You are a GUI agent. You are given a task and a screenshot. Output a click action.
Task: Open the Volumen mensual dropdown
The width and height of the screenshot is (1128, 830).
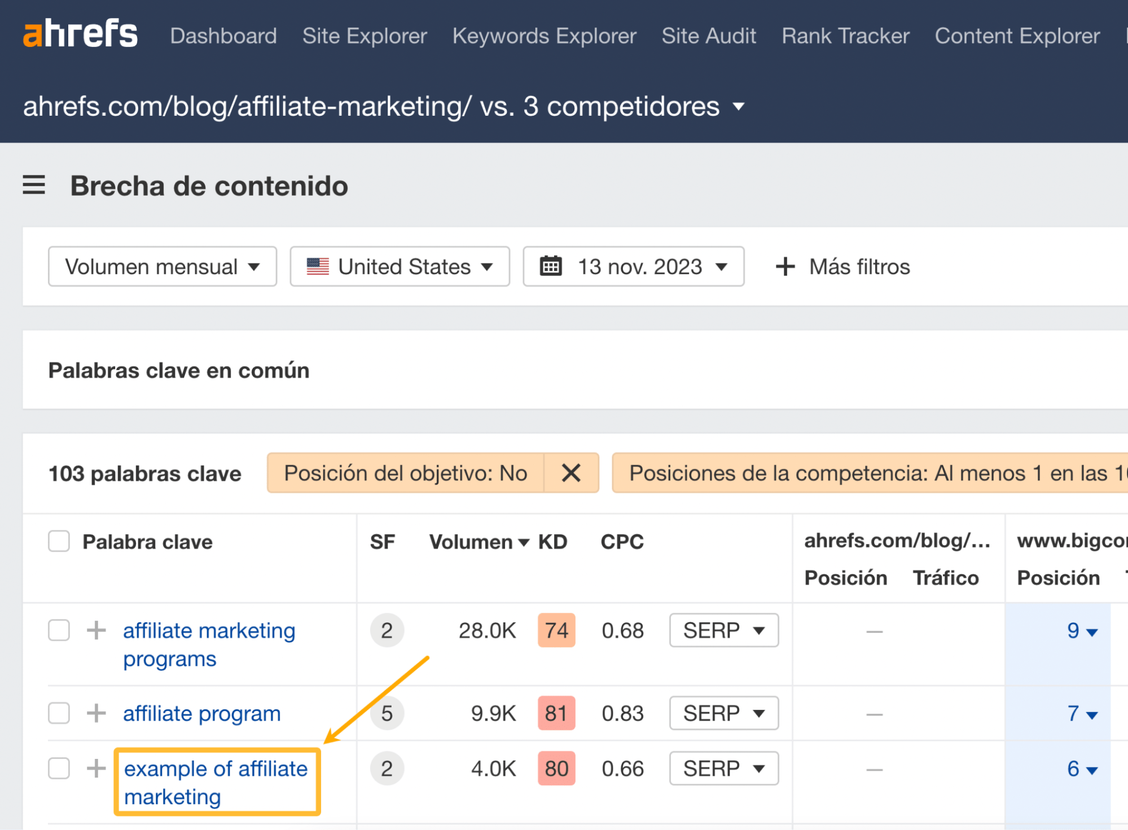pyautogui.click(x=162, y=266)
